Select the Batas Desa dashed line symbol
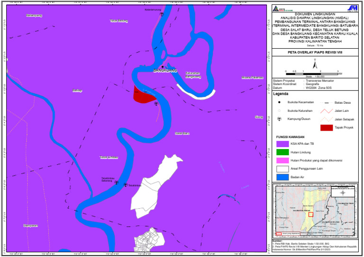 coord(327,102)
